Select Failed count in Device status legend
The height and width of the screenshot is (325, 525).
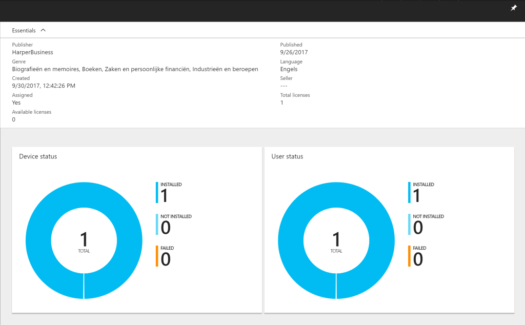point(165,259)
